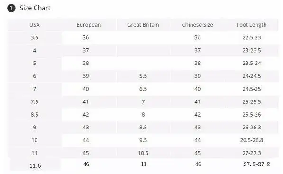Select Great Britain size 10.5 cell

click(143, 153)
